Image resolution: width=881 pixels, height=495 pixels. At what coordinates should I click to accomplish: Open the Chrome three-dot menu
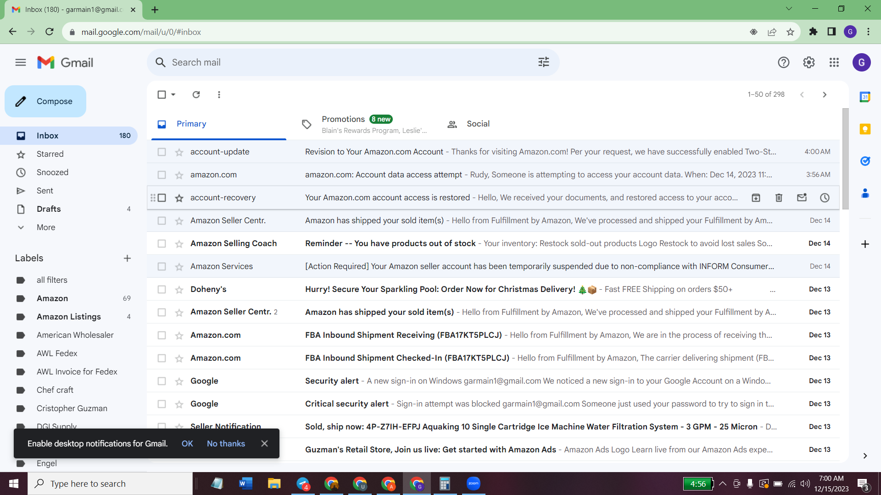(x=868, y=32)
